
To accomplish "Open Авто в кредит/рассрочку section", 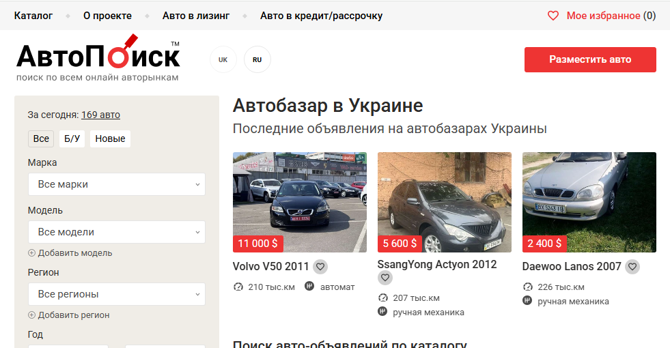I will (321, 16).
